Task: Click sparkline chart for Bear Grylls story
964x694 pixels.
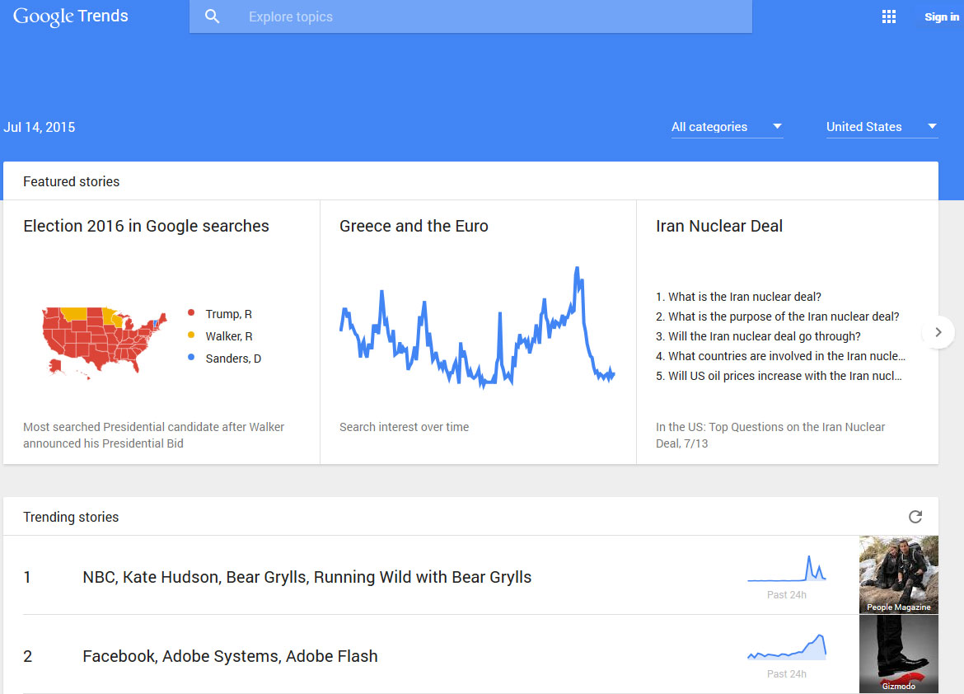Action: tap(786, 569)
